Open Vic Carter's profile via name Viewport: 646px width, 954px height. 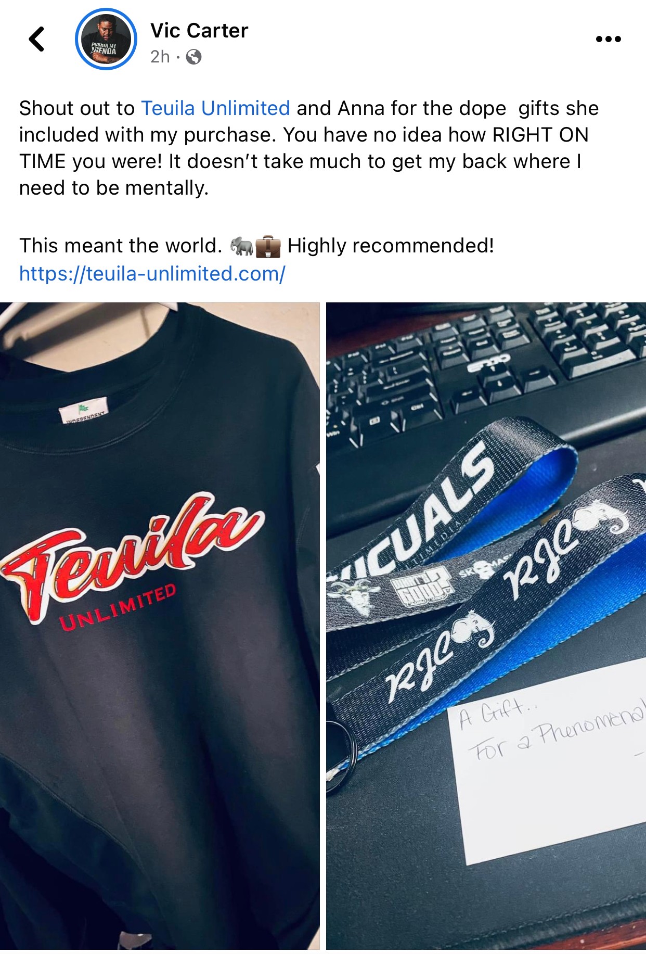pyautogui.click(x=199, y=31)
